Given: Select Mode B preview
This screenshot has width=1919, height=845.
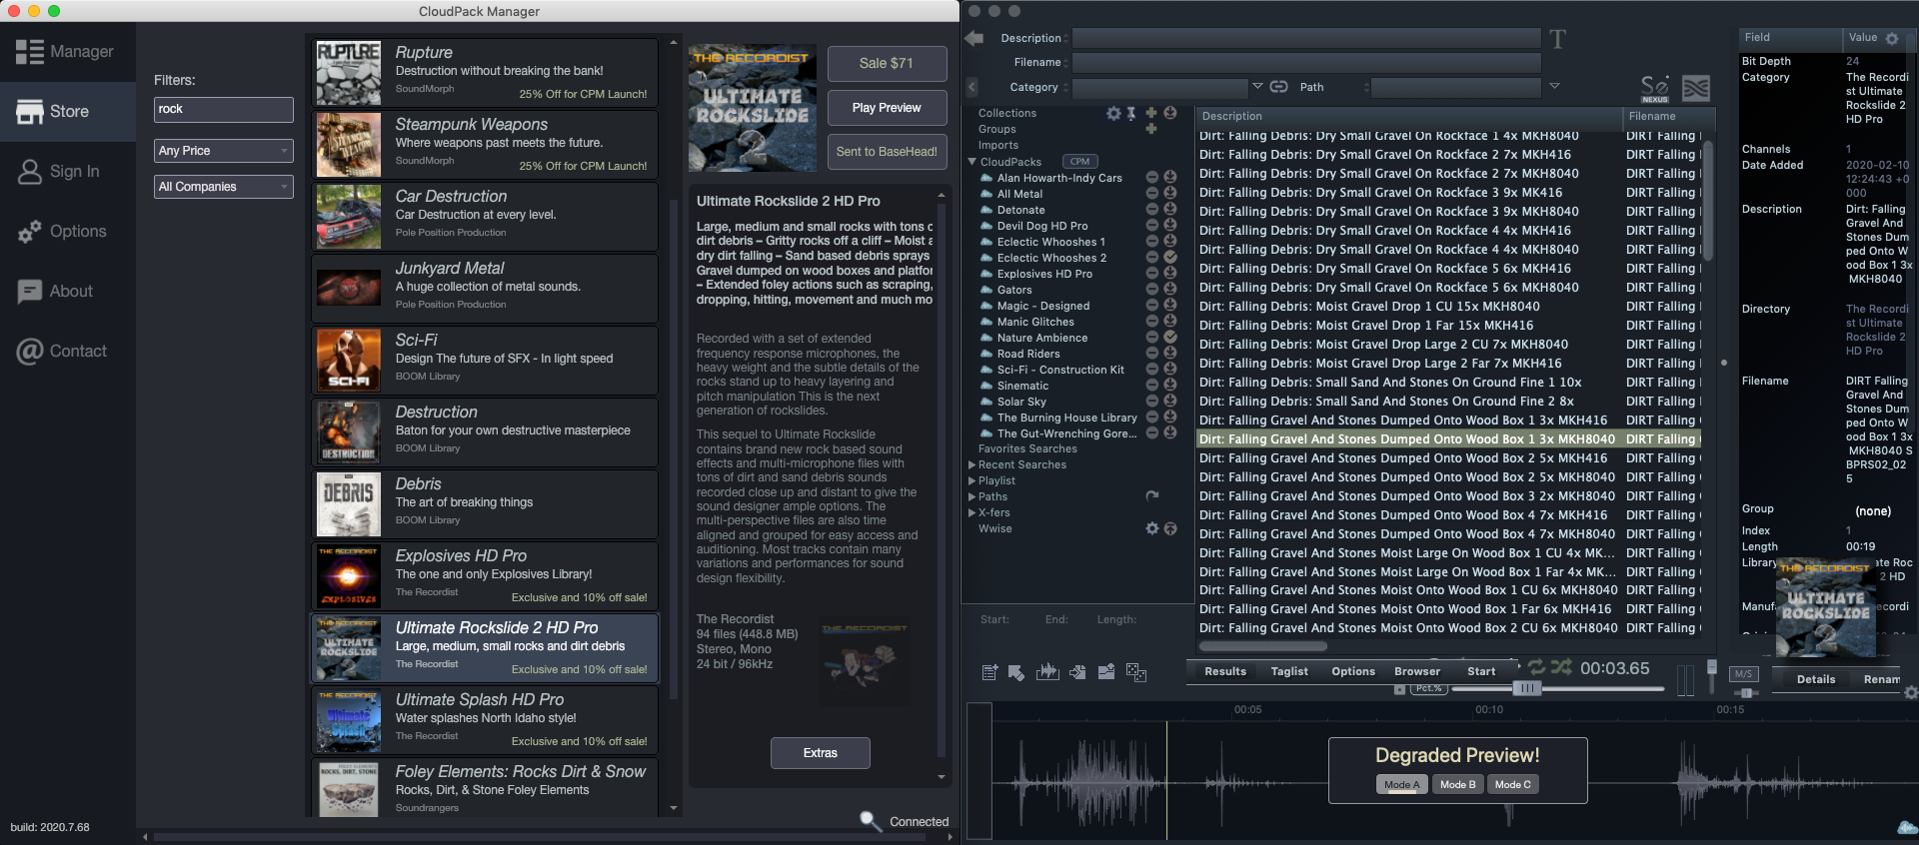Looking at the screenshot, I should (1457, 784).
